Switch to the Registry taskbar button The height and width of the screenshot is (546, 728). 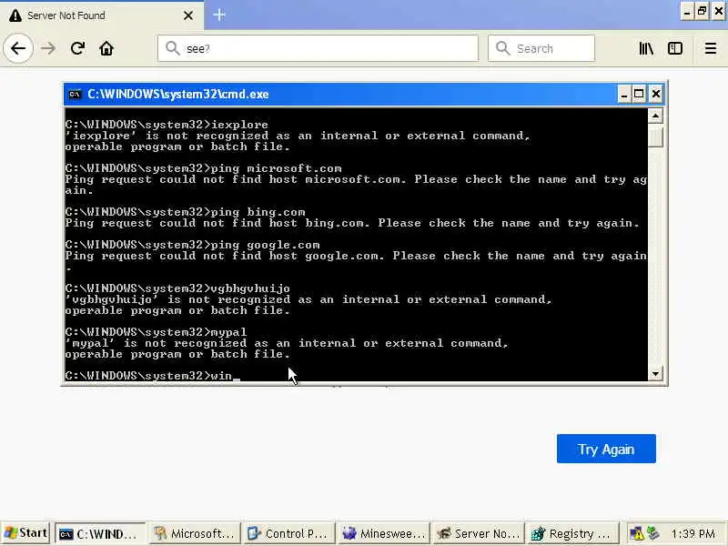pos(572,534)
